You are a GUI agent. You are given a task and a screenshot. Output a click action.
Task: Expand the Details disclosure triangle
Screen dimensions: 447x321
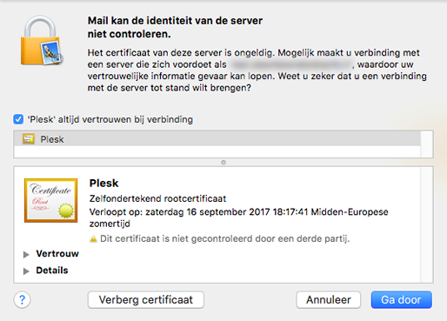point(26,271)
